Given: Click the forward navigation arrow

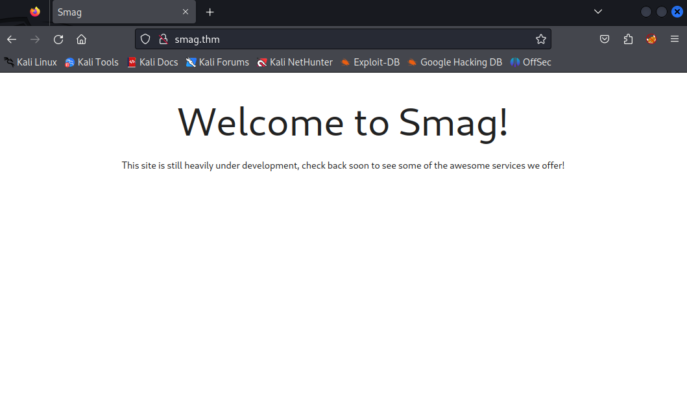Looking at the screenshot, I should click(35, 40).
